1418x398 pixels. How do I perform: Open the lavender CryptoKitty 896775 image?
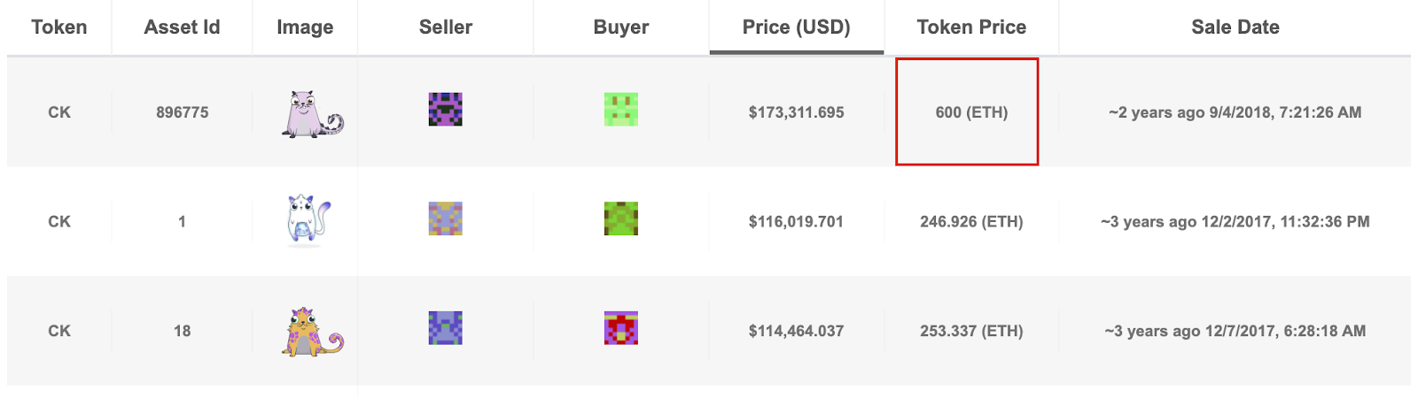pyautogui.click(x=312, y=113)
